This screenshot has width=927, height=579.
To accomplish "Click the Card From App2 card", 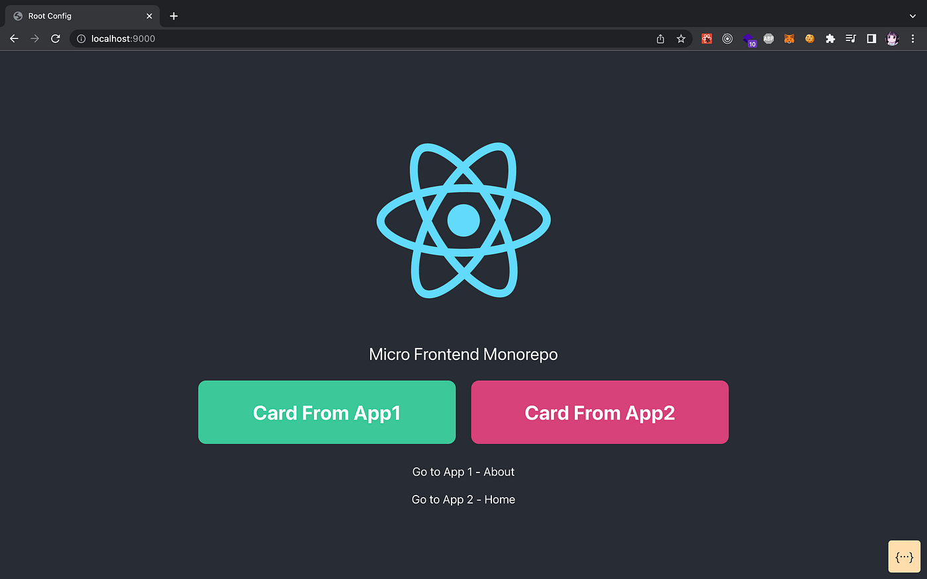I will [x=599, y=412].
